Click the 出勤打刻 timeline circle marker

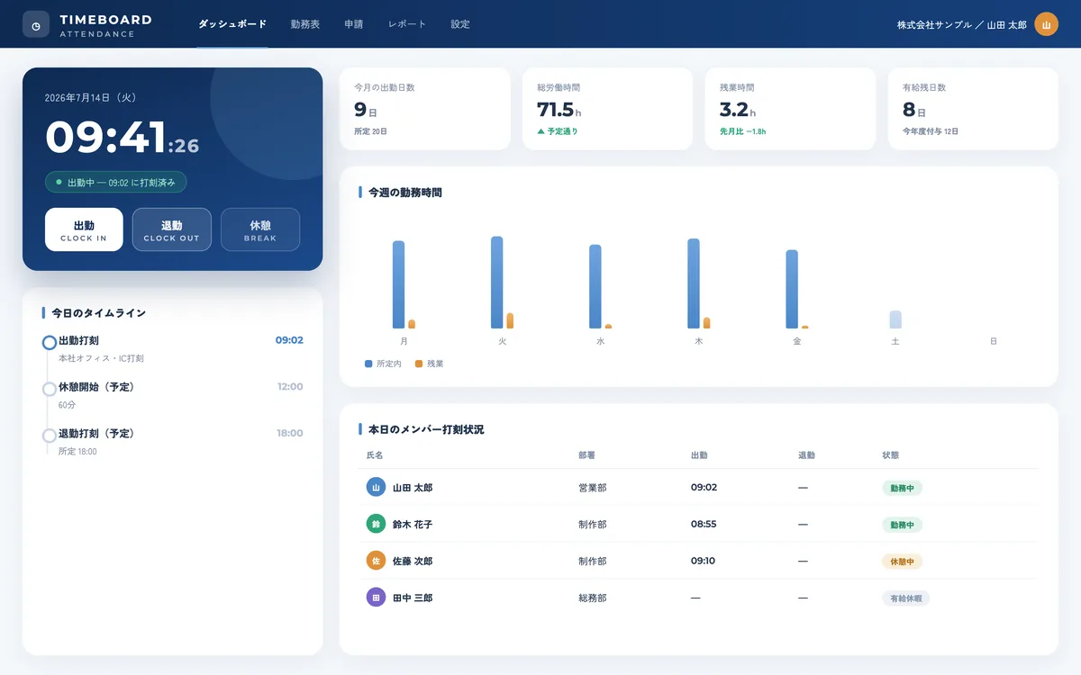pos(50,342)
